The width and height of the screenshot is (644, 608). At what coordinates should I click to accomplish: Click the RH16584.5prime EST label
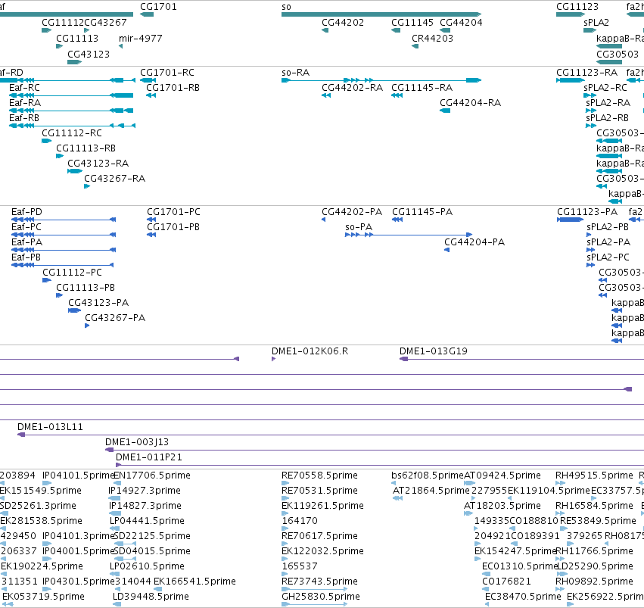click(x=594, y=506)
